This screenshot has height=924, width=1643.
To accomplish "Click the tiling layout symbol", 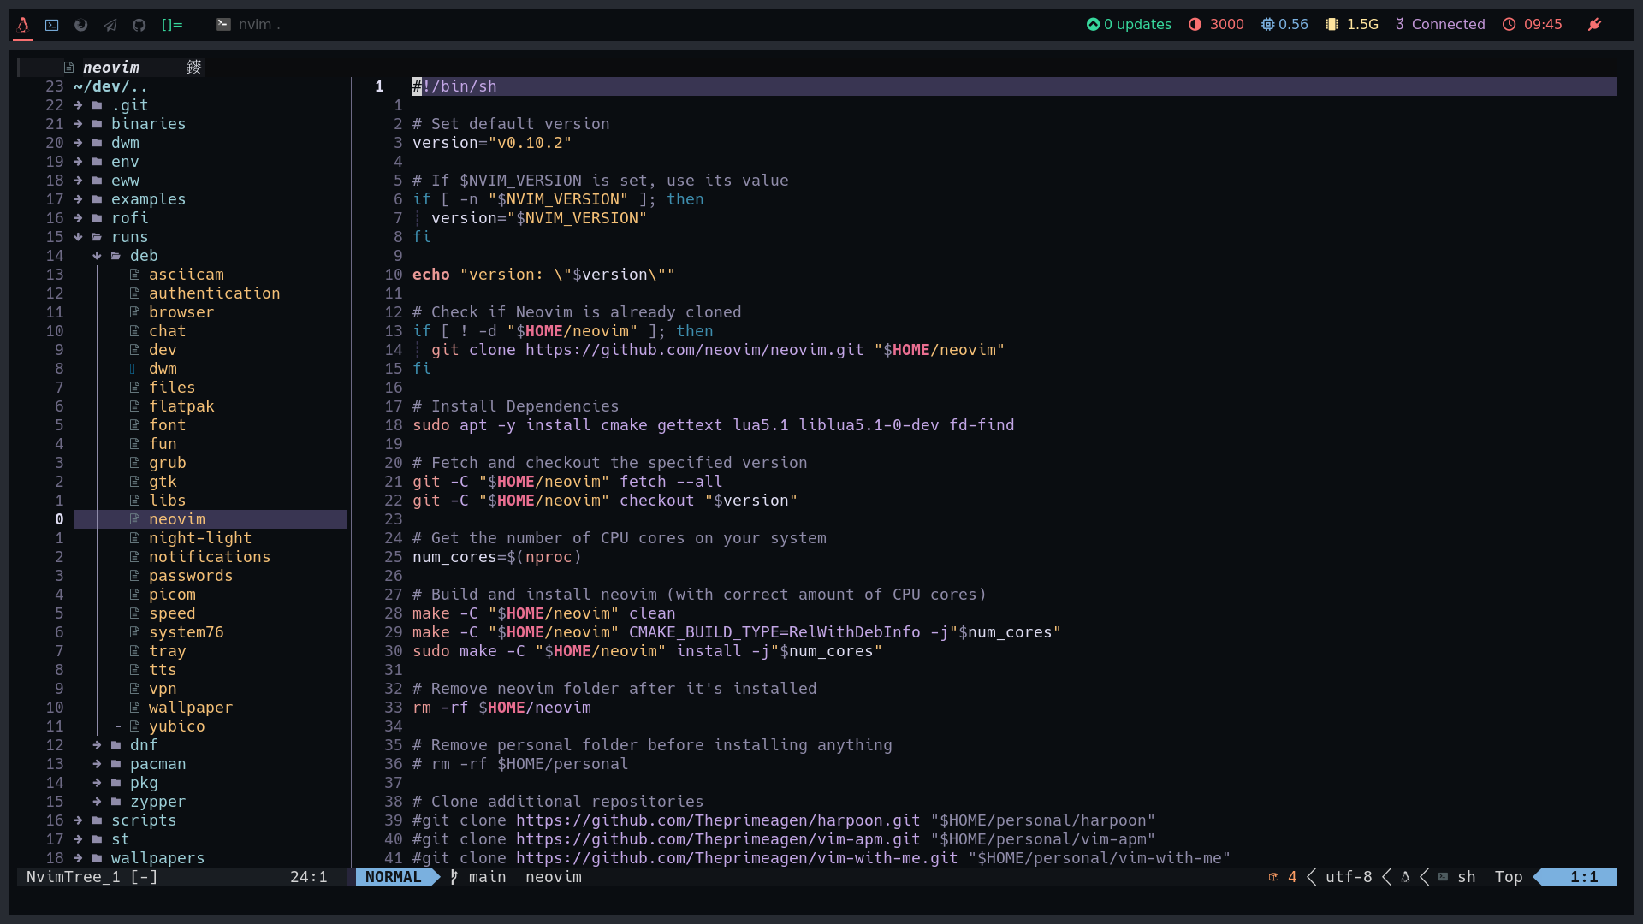I will click(172, 25).
